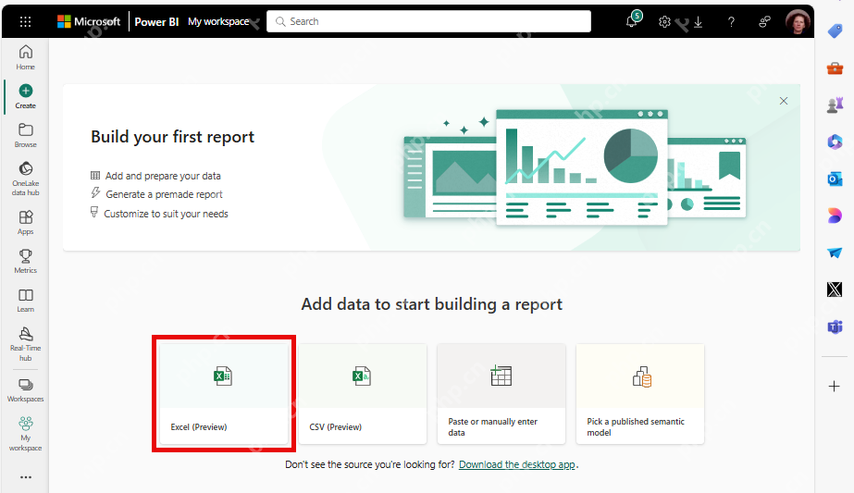This screenshot has height=493, width=854.
Task: Close the Build your first report banner
Action: (783, 101)
